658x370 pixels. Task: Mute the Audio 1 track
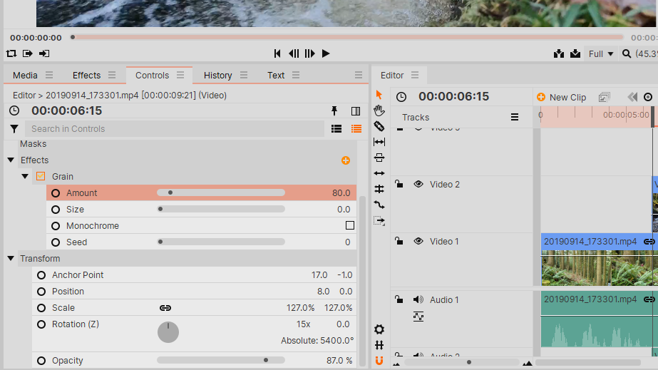coord(418,299)
